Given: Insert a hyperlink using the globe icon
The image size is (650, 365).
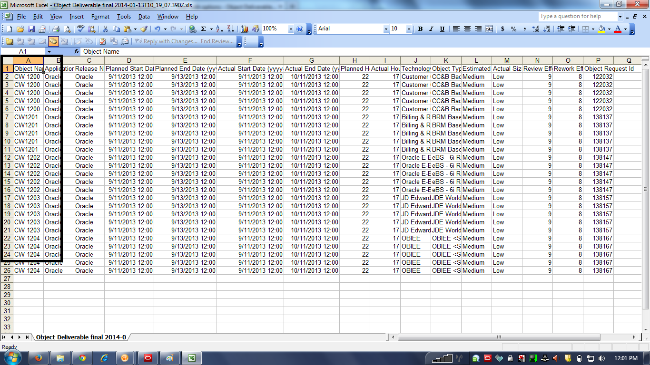Looking at the screenshot, I should 192,29.
